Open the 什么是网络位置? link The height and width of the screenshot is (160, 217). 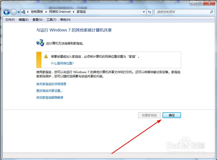click(62, 63)
